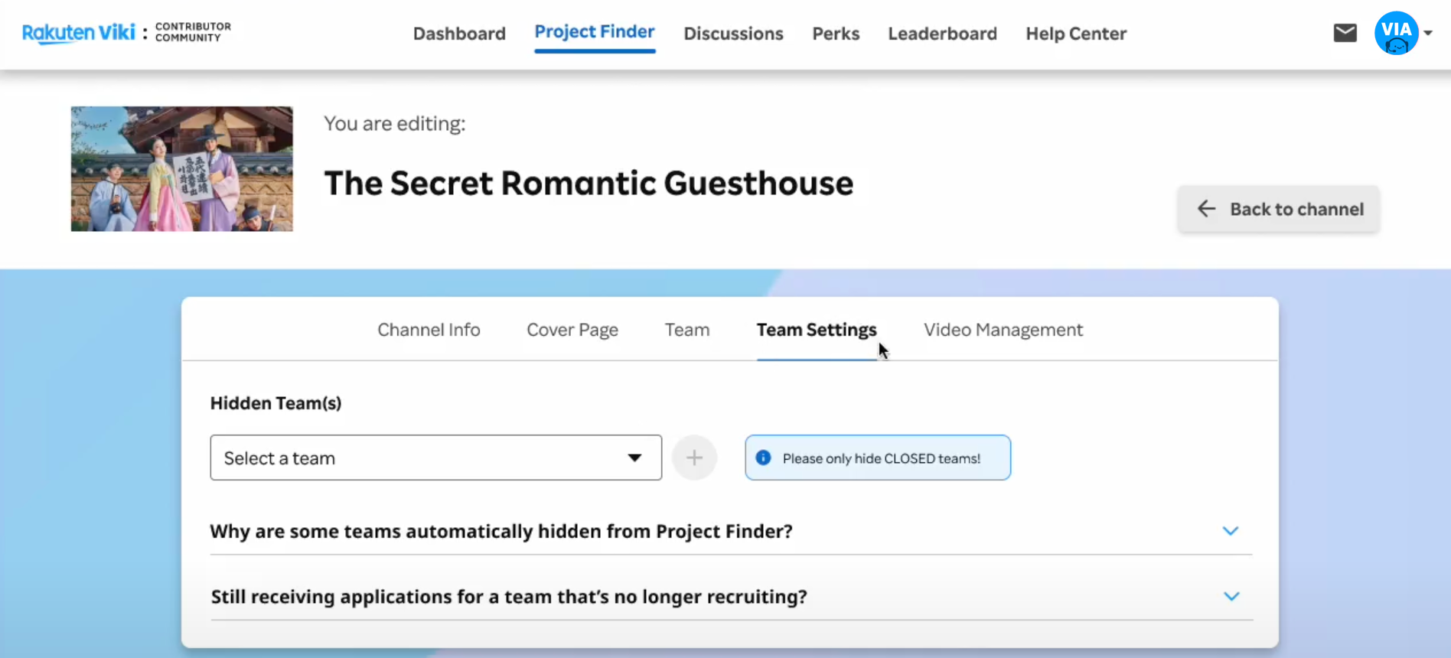Switch to the Cover Page tab
Screen dimensions: 1451x658
click(x=572, y=330)
